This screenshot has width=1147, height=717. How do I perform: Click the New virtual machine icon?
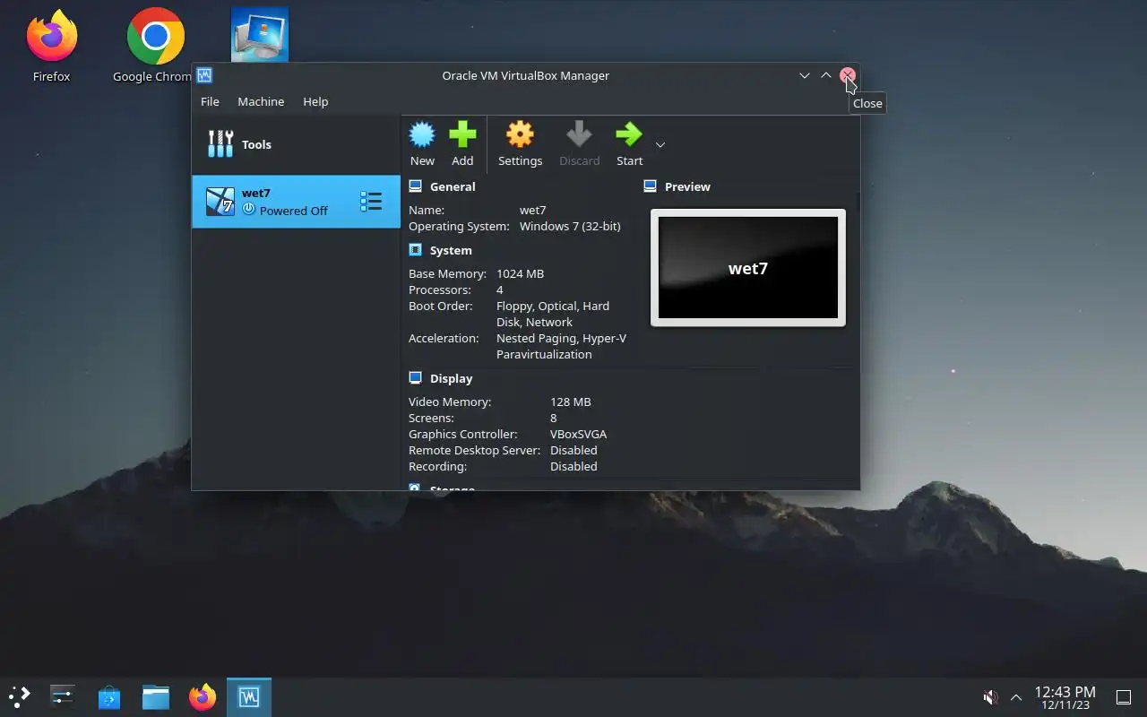point(422,135)
